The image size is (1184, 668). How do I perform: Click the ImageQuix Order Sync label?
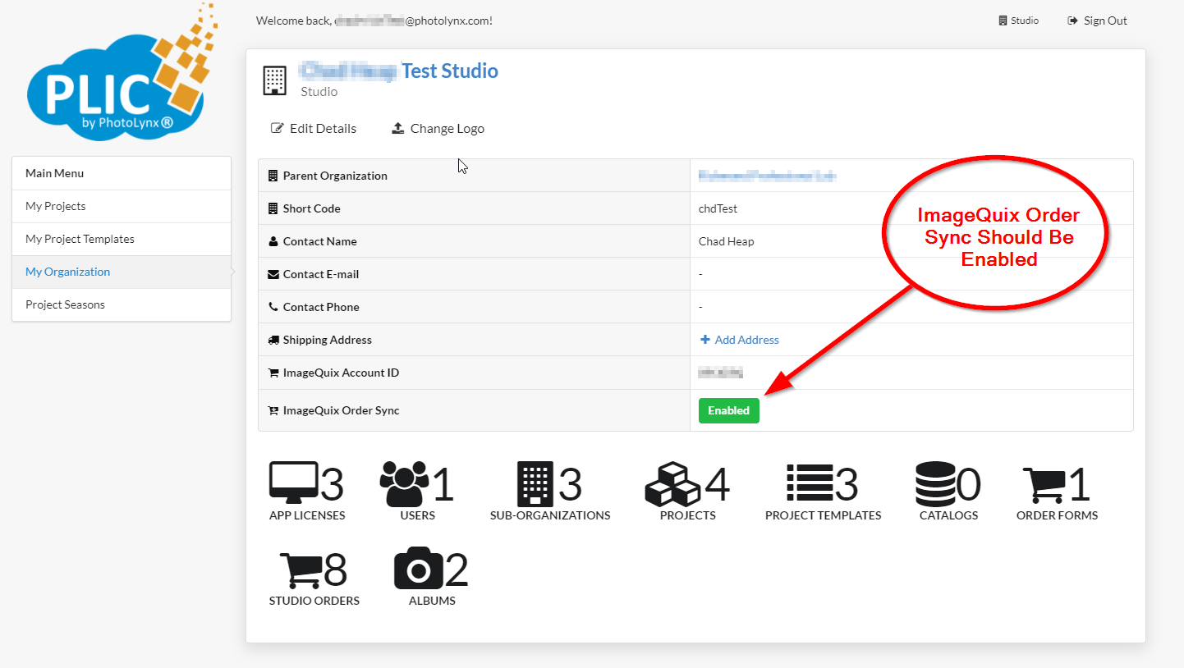(342, 410)
